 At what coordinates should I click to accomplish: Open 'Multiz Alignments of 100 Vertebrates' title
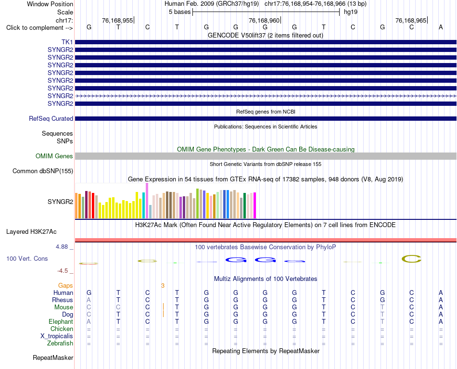(x=266, y=279)
